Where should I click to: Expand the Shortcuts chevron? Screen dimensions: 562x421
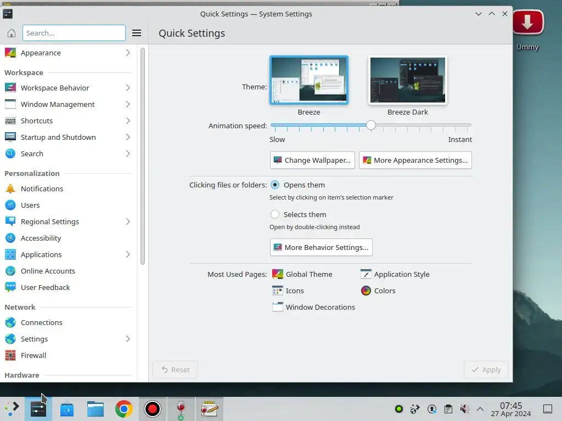[x=128, y=121]
